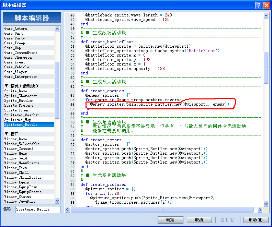Click the '生成图片活动块' comment line

coord(103,176)
